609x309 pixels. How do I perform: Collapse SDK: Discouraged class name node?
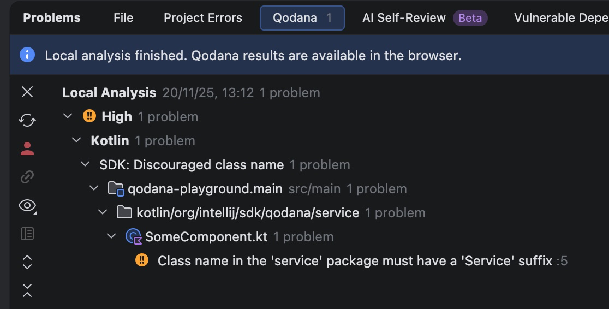85,164
